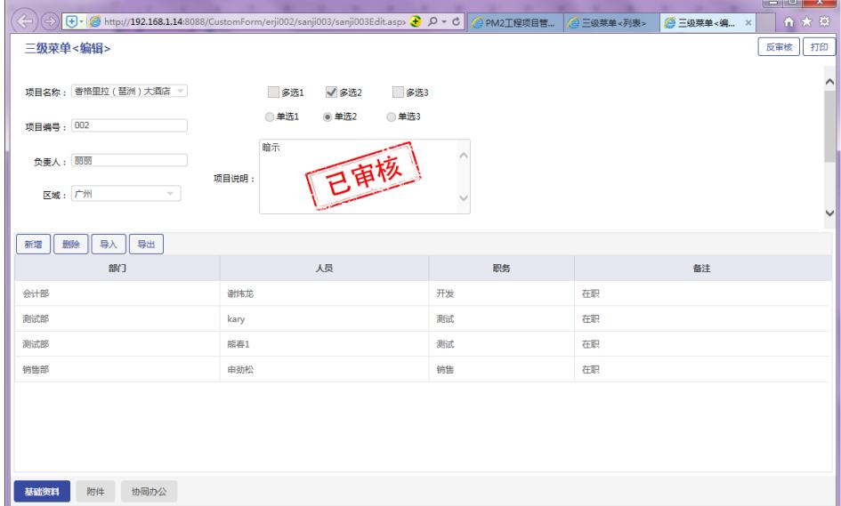
Task: Click the browser back arrow button
Action: coord(15,20)
